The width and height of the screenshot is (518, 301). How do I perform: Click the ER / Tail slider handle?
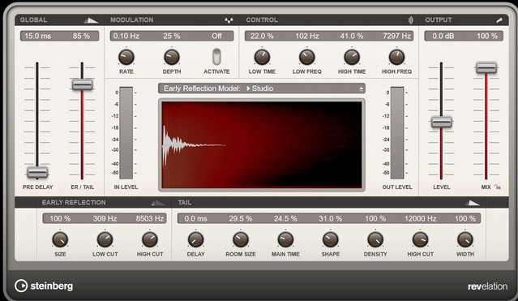coord(82,84)
